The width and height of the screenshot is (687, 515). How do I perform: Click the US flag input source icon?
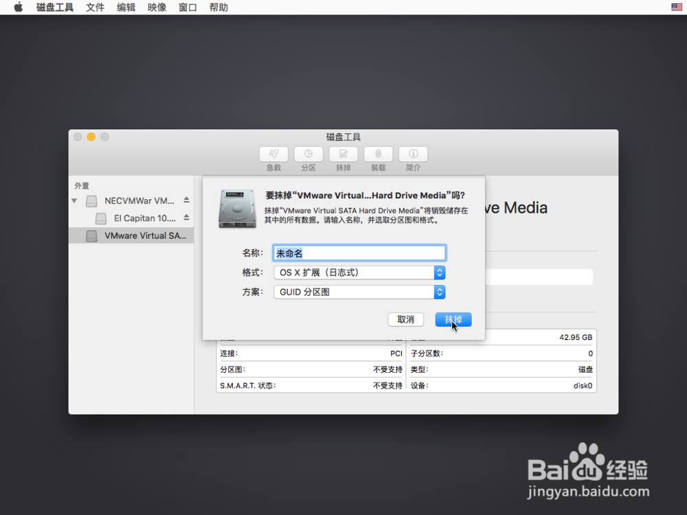pyautogui.click(x=677, y=7)
